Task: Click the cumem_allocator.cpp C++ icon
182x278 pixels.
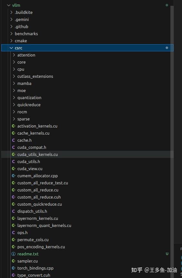Action: click(14, 176)
